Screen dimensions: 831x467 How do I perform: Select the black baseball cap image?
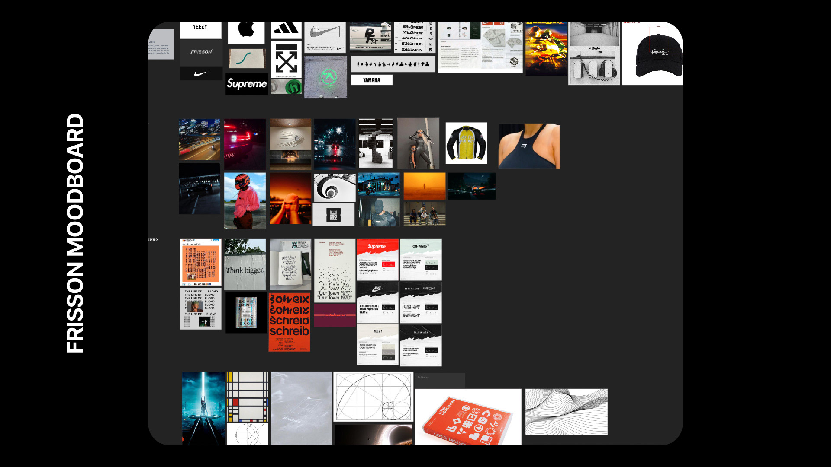coord(652,53)
